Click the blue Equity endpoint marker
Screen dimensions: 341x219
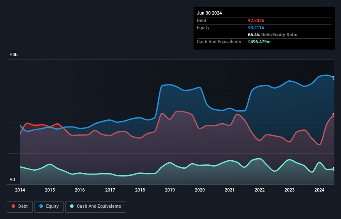pyautogui.click(x=334, y=78)
